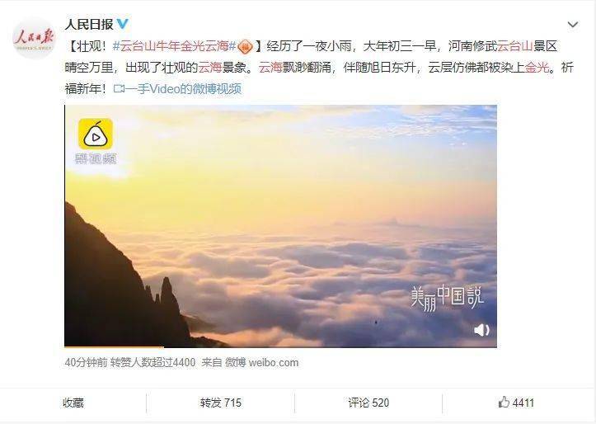
Task: Play the sea of clouds video
Action: (x=280, y=226)
